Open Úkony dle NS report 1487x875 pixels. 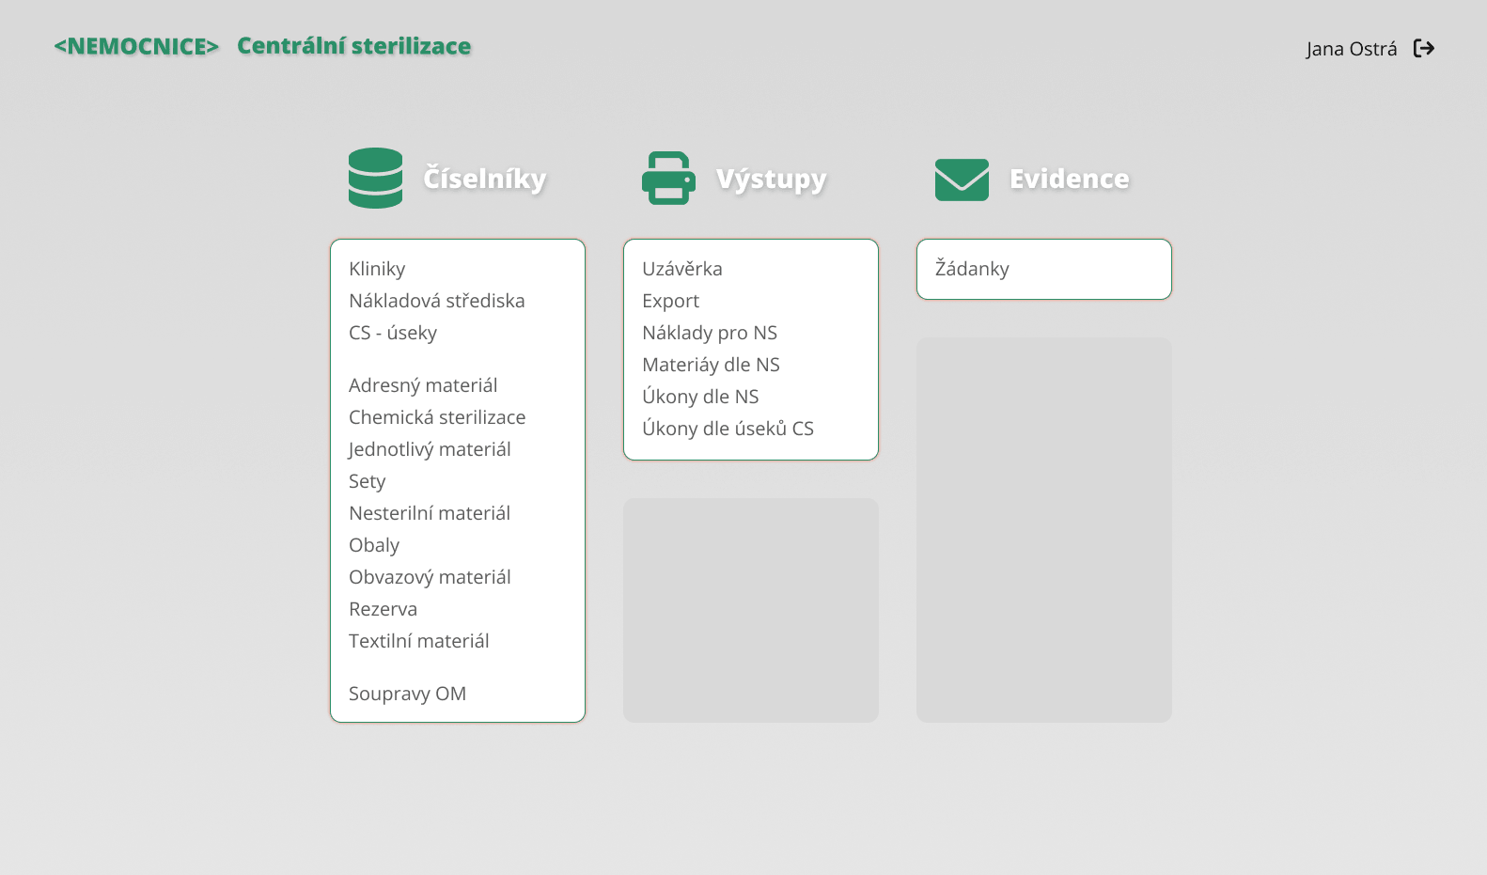pos(700,397)
